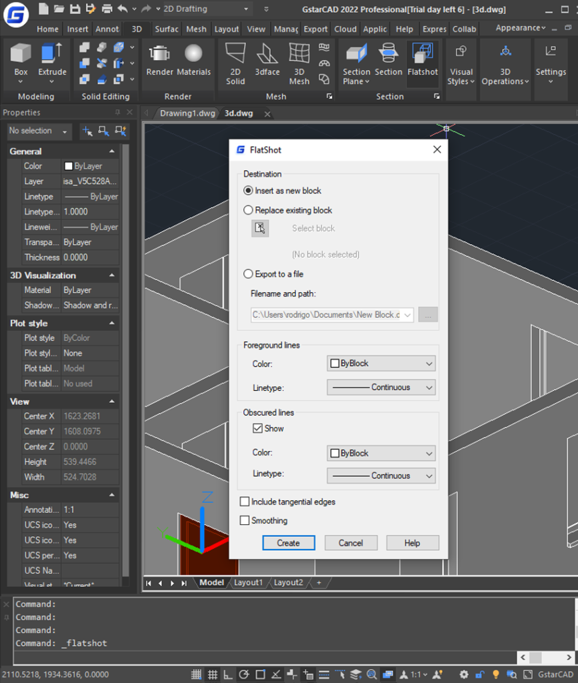
Task: Click the Linetype scale value 1.0000
Action: pyautogui.click(x=89, y=211)
